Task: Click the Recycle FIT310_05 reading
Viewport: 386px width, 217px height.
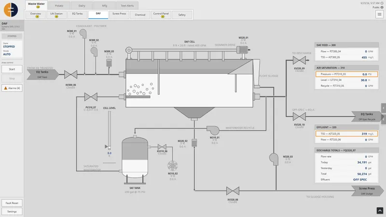Action: (346, 86)
